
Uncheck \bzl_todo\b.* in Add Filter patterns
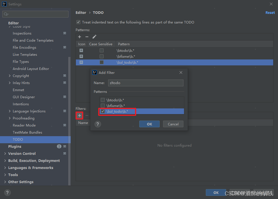point(103,111)
